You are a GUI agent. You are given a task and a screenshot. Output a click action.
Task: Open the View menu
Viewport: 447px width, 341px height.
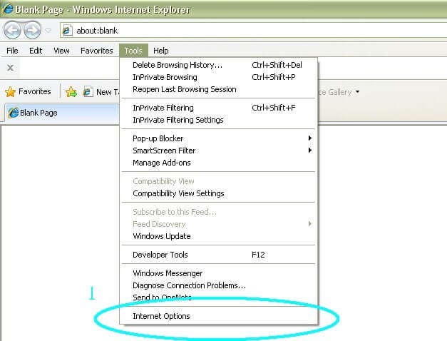(x=61, y=51)
